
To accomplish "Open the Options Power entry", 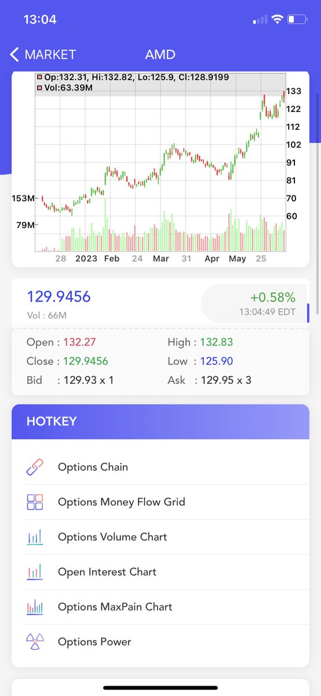I will tap(160, 641).
